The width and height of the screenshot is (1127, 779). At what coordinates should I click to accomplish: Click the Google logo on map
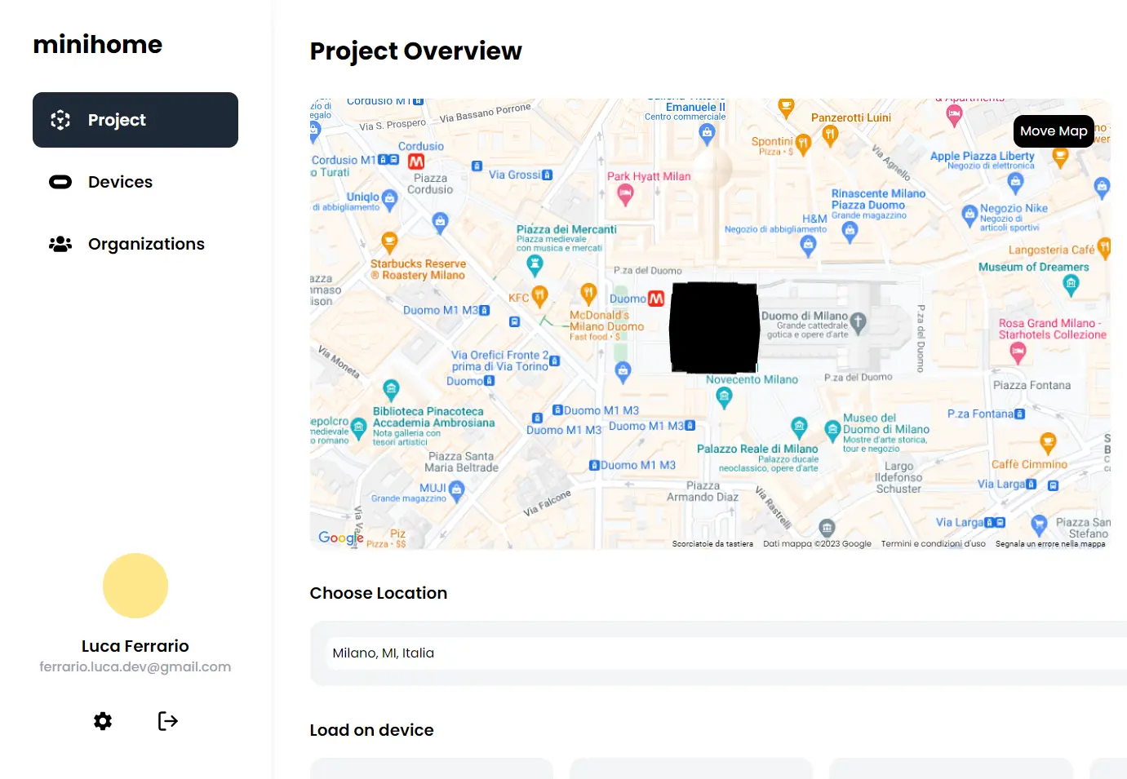pyautogui.click(x=341, y=538)
